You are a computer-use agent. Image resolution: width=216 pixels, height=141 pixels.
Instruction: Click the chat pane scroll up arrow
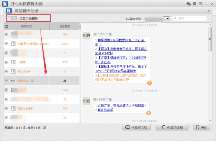(x=210, y=25)
